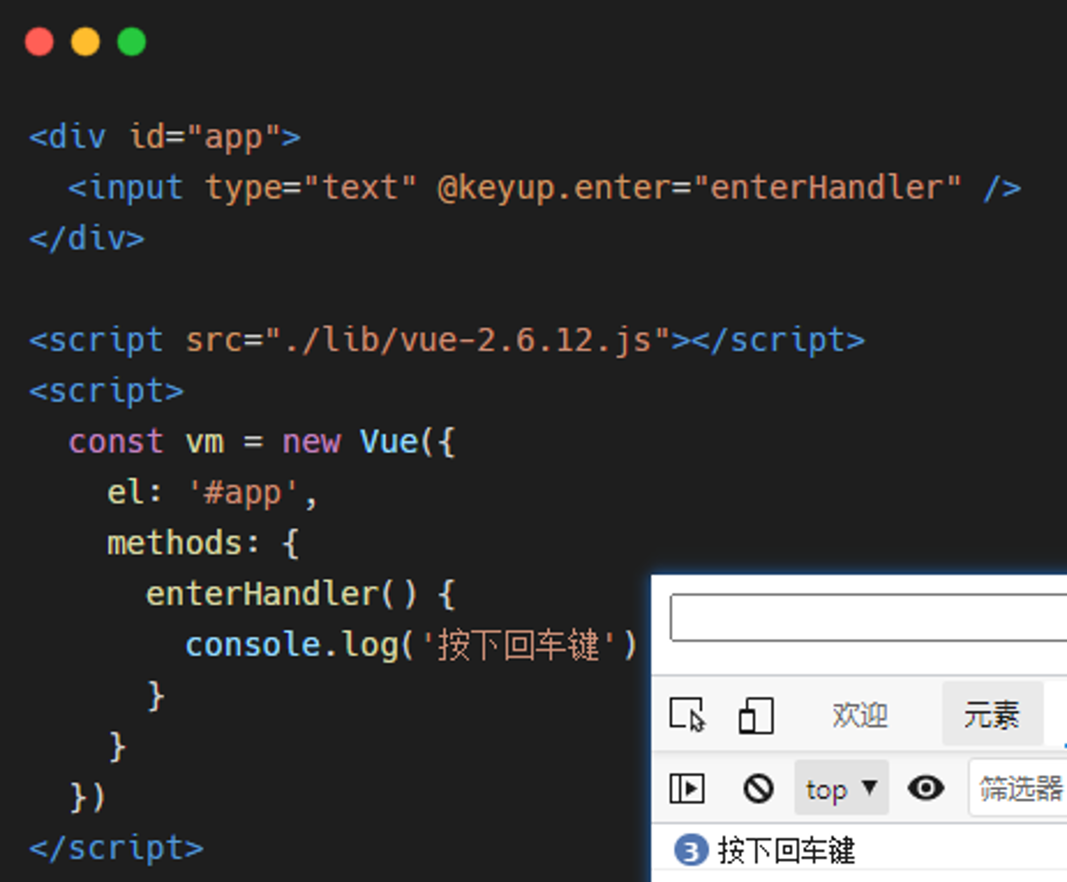
Task: Click the enterHandler() method definition
Action: pos(300,595)
